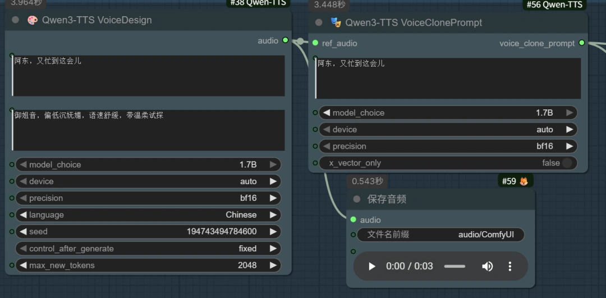The height and width of the screenshot is (298, 606).
Task: Open VoiceDesign precision dropdown bf16
Action: 148,198
